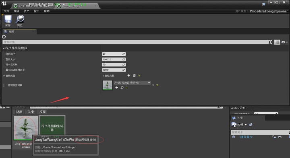This screenshot has height=158, width=290.
Task: Collapse the LOD分布 section
Action: [232, 108]
